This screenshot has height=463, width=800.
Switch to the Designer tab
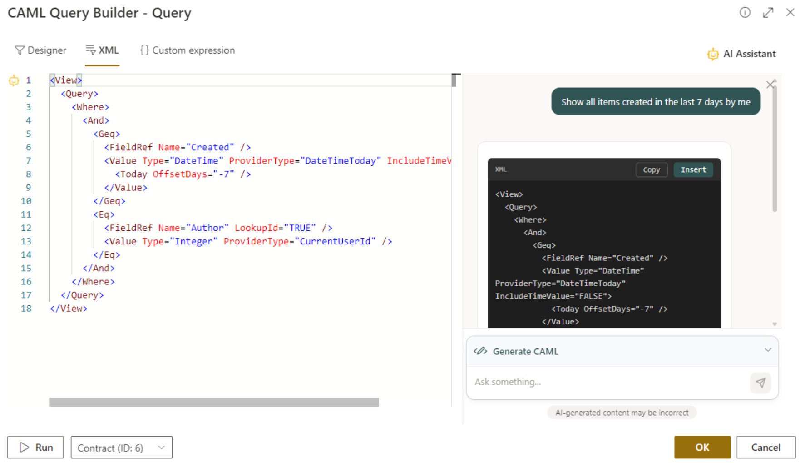[40, 50]
